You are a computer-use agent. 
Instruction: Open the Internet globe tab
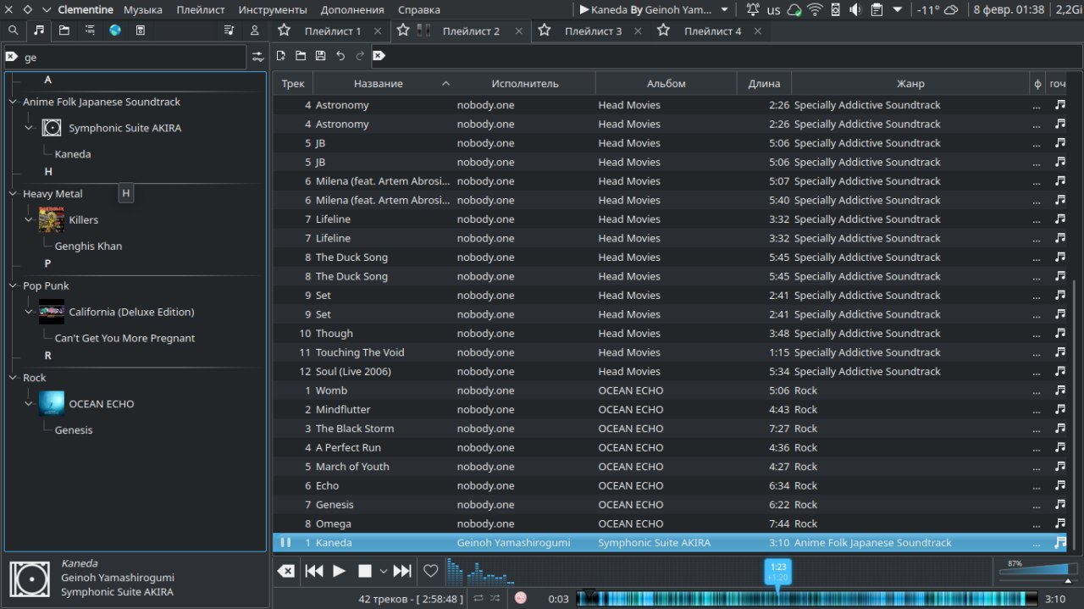tap(115, 30)
